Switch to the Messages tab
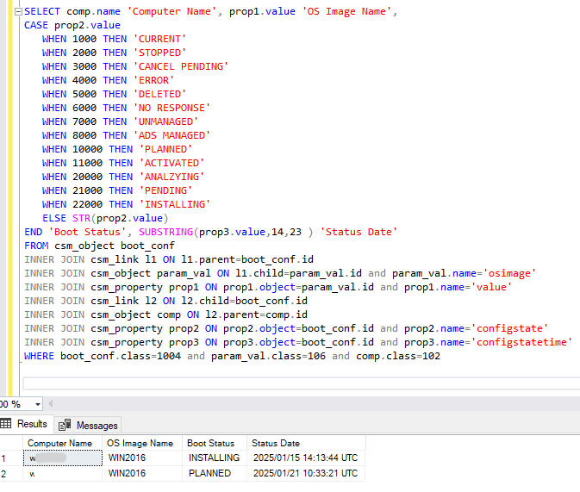Viewport: 580px width, 492px height. tap(97, 425)
